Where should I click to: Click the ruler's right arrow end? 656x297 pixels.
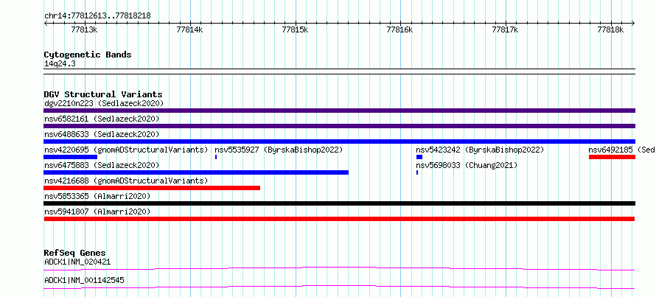click(x=633, y=23)
